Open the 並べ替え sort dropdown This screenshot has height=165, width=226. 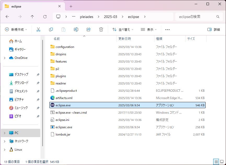pos(123,29)
